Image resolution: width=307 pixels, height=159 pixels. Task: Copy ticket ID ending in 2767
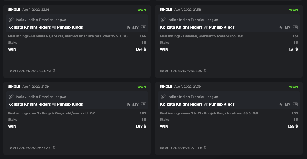pyautogui.click(x=54, y=71)
